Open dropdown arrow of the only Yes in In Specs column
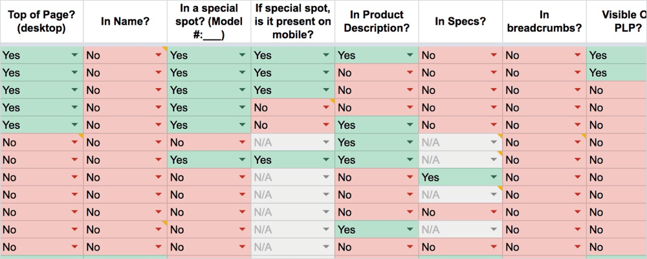The image size is (647, 259). [x=493, y=177]
